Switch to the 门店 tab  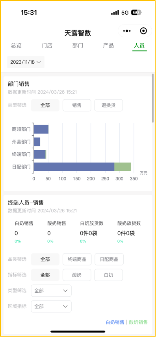click(47, 45)
